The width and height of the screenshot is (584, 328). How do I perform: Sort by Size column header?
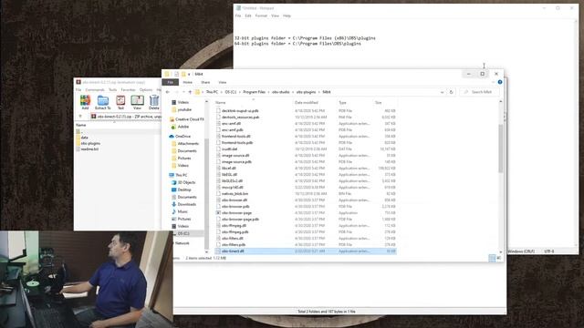[379, 103]
